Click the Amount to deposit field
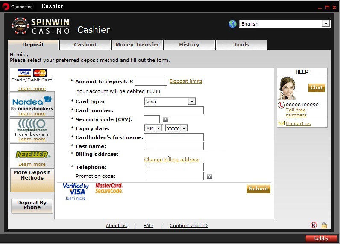340x244 pixels. tap(150, 81)
